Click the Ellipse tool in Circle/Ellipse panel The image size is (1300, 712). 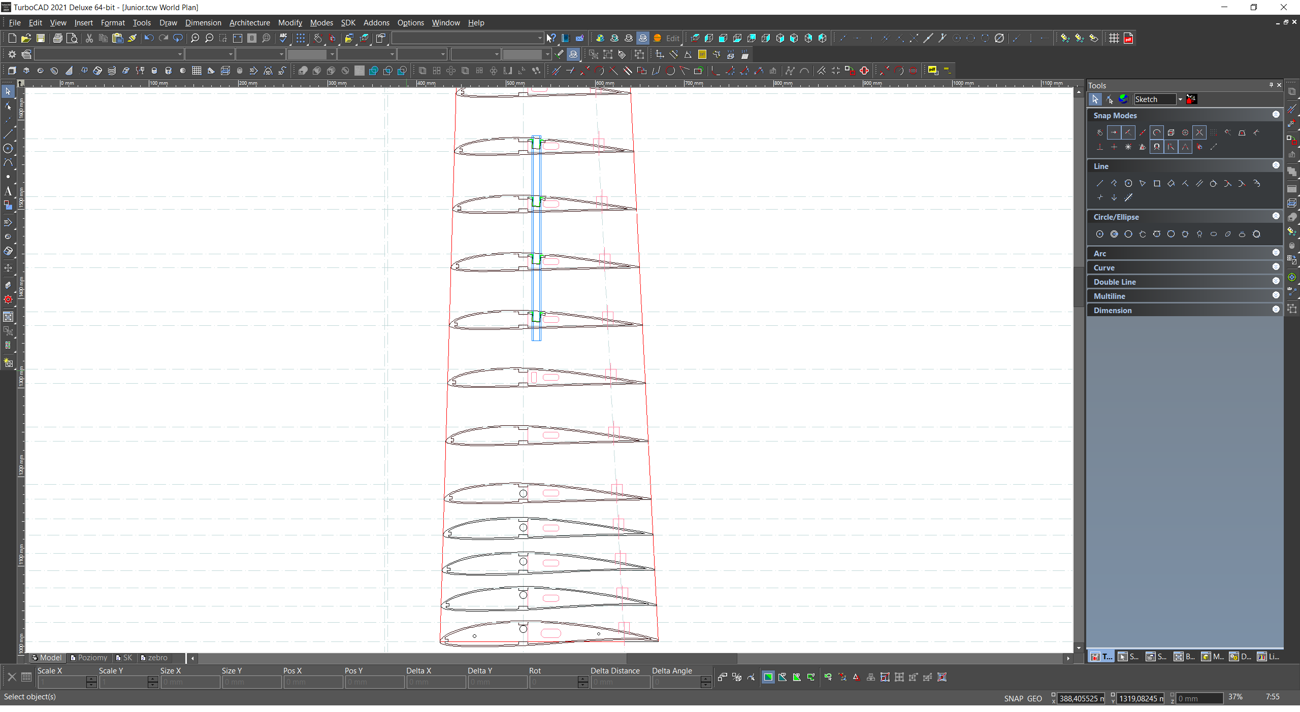tap(1213, 234)
